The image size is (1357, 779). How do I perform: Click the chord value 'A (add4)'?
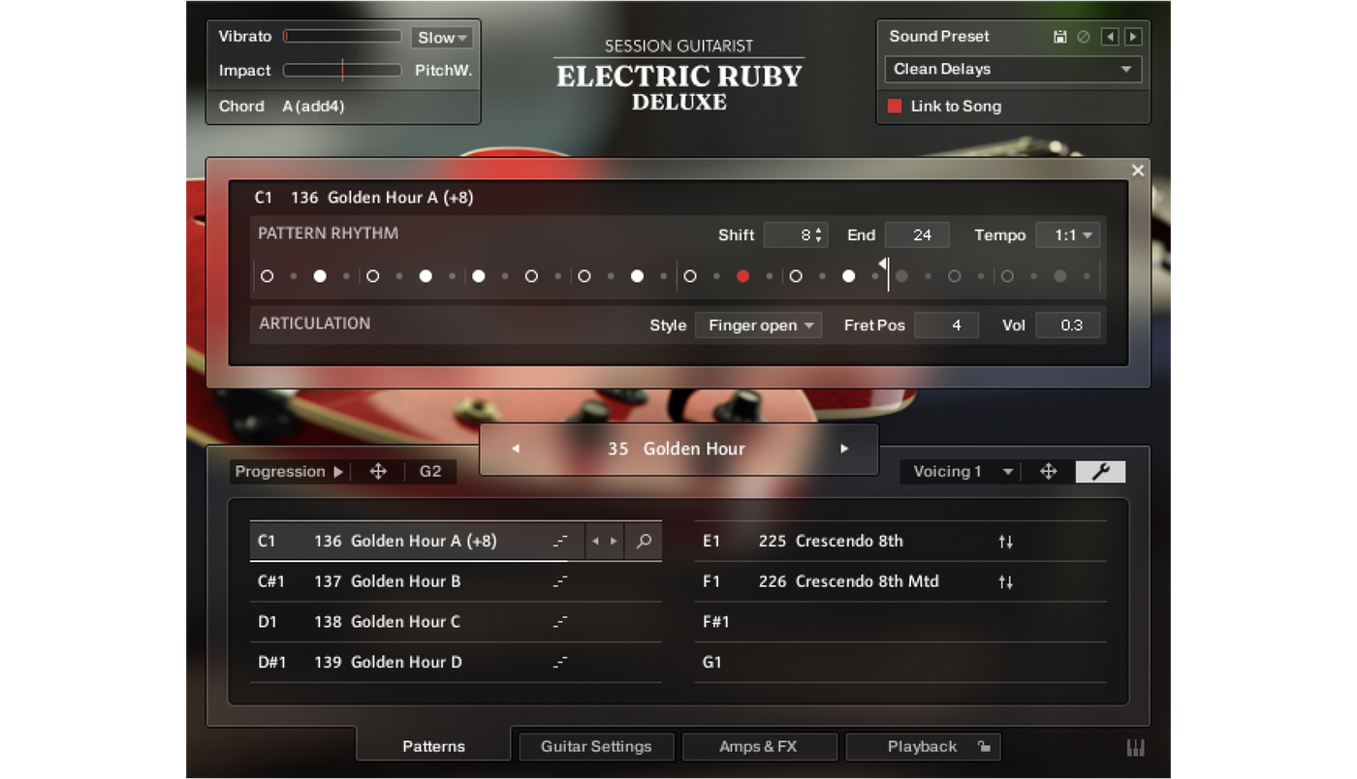(x=313, y=107)
